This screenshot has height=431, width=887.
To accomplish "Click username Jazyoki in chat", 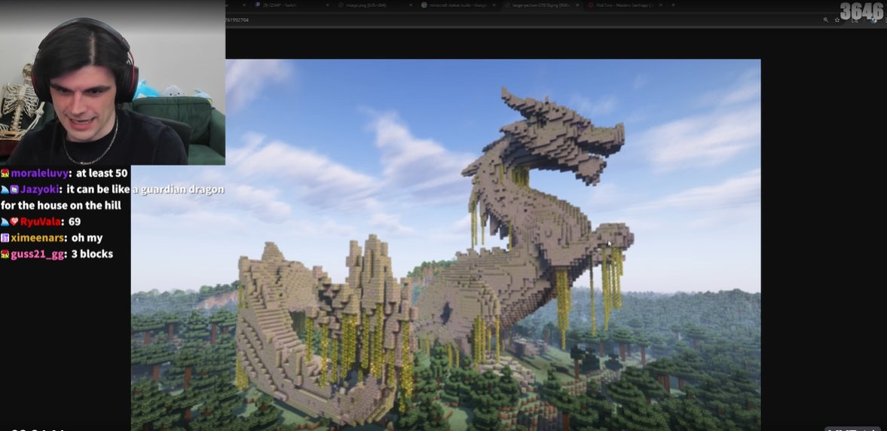I will tap(40, 189).
